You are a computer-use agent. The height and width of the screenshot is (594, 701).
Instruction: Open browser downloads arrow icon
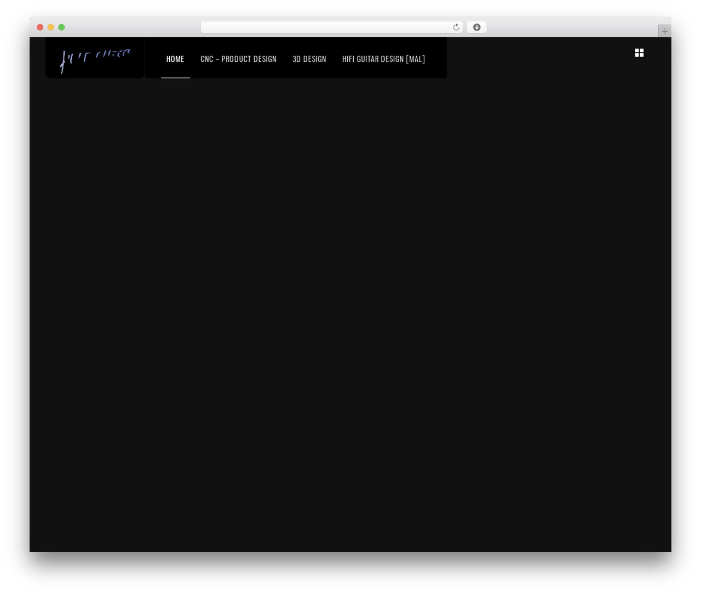click(476, 27)
